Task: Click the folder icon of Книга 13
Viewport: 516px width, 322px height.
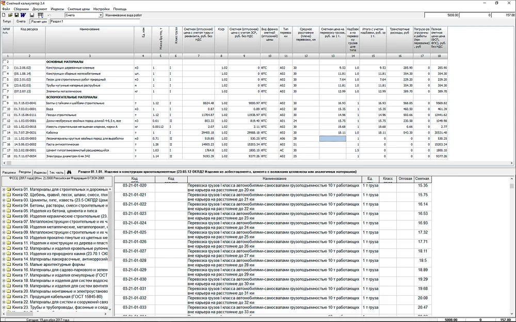Action: click(x=9, y=254)
